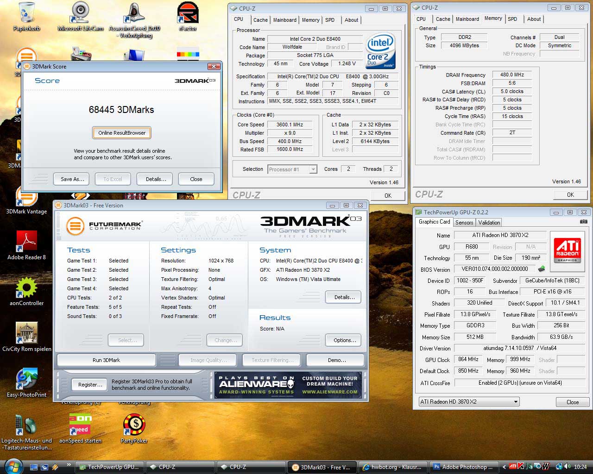Open About tab in left CPU-Z window
The height and width of the screenshot is (474, 593).
(351, 20)
